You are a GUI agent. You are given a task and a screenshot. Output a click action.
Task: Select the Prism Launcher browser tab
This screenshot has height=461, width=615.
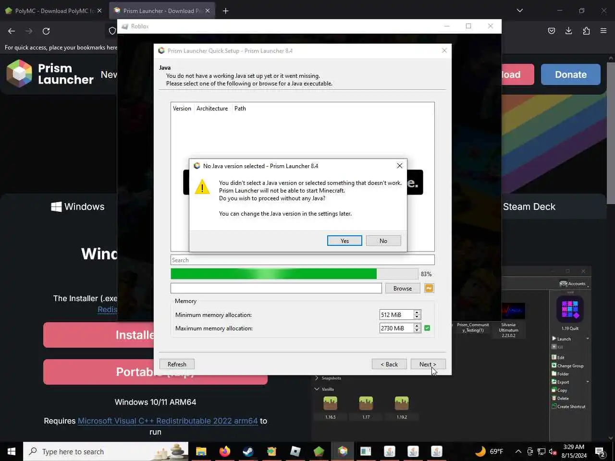[161, 11]
